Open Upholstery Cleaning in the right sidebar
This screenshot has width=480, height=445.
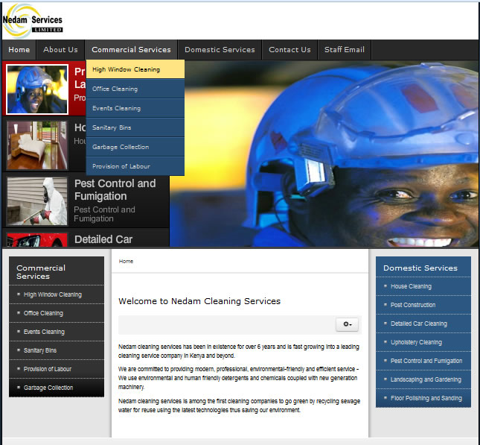[x=416, y=342]
